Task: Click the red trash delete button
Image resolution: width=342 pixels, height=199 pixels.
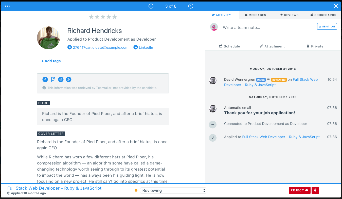Action: [x=315, y=190]
